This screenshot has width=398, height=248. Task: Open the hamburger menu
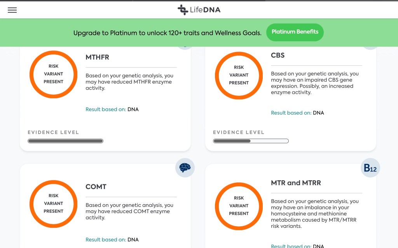point(12,10)
